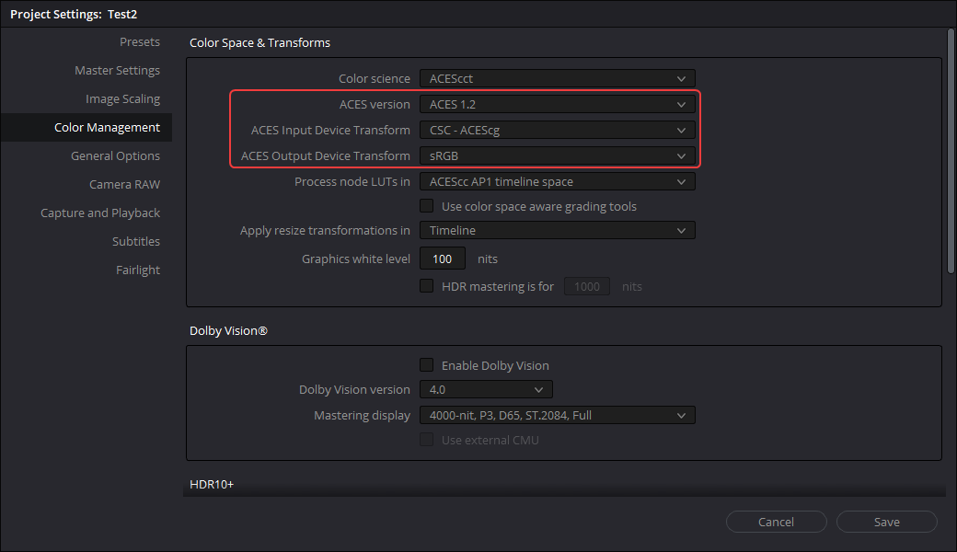
Task: Check the Enable Dolby Vision box
Action: pyautogui.click(x=427, y=365)
